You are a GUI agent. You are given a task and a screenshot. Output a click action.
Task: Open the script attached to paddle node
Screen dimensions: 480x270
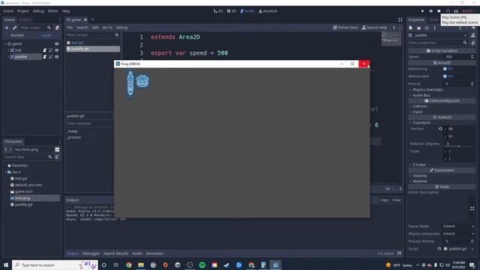point(45,57)
